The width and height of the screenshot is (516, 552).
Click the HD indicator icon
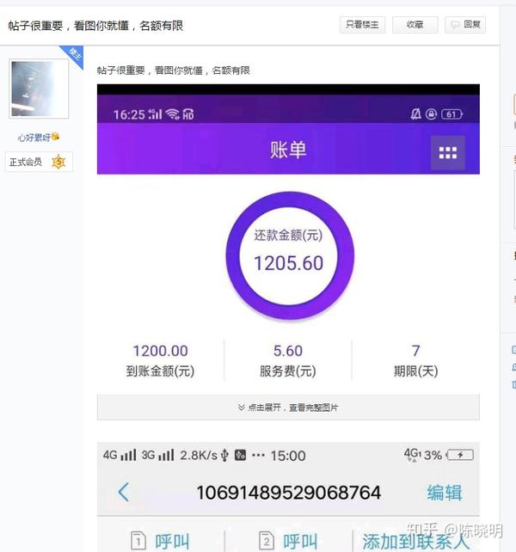[188, 114]
